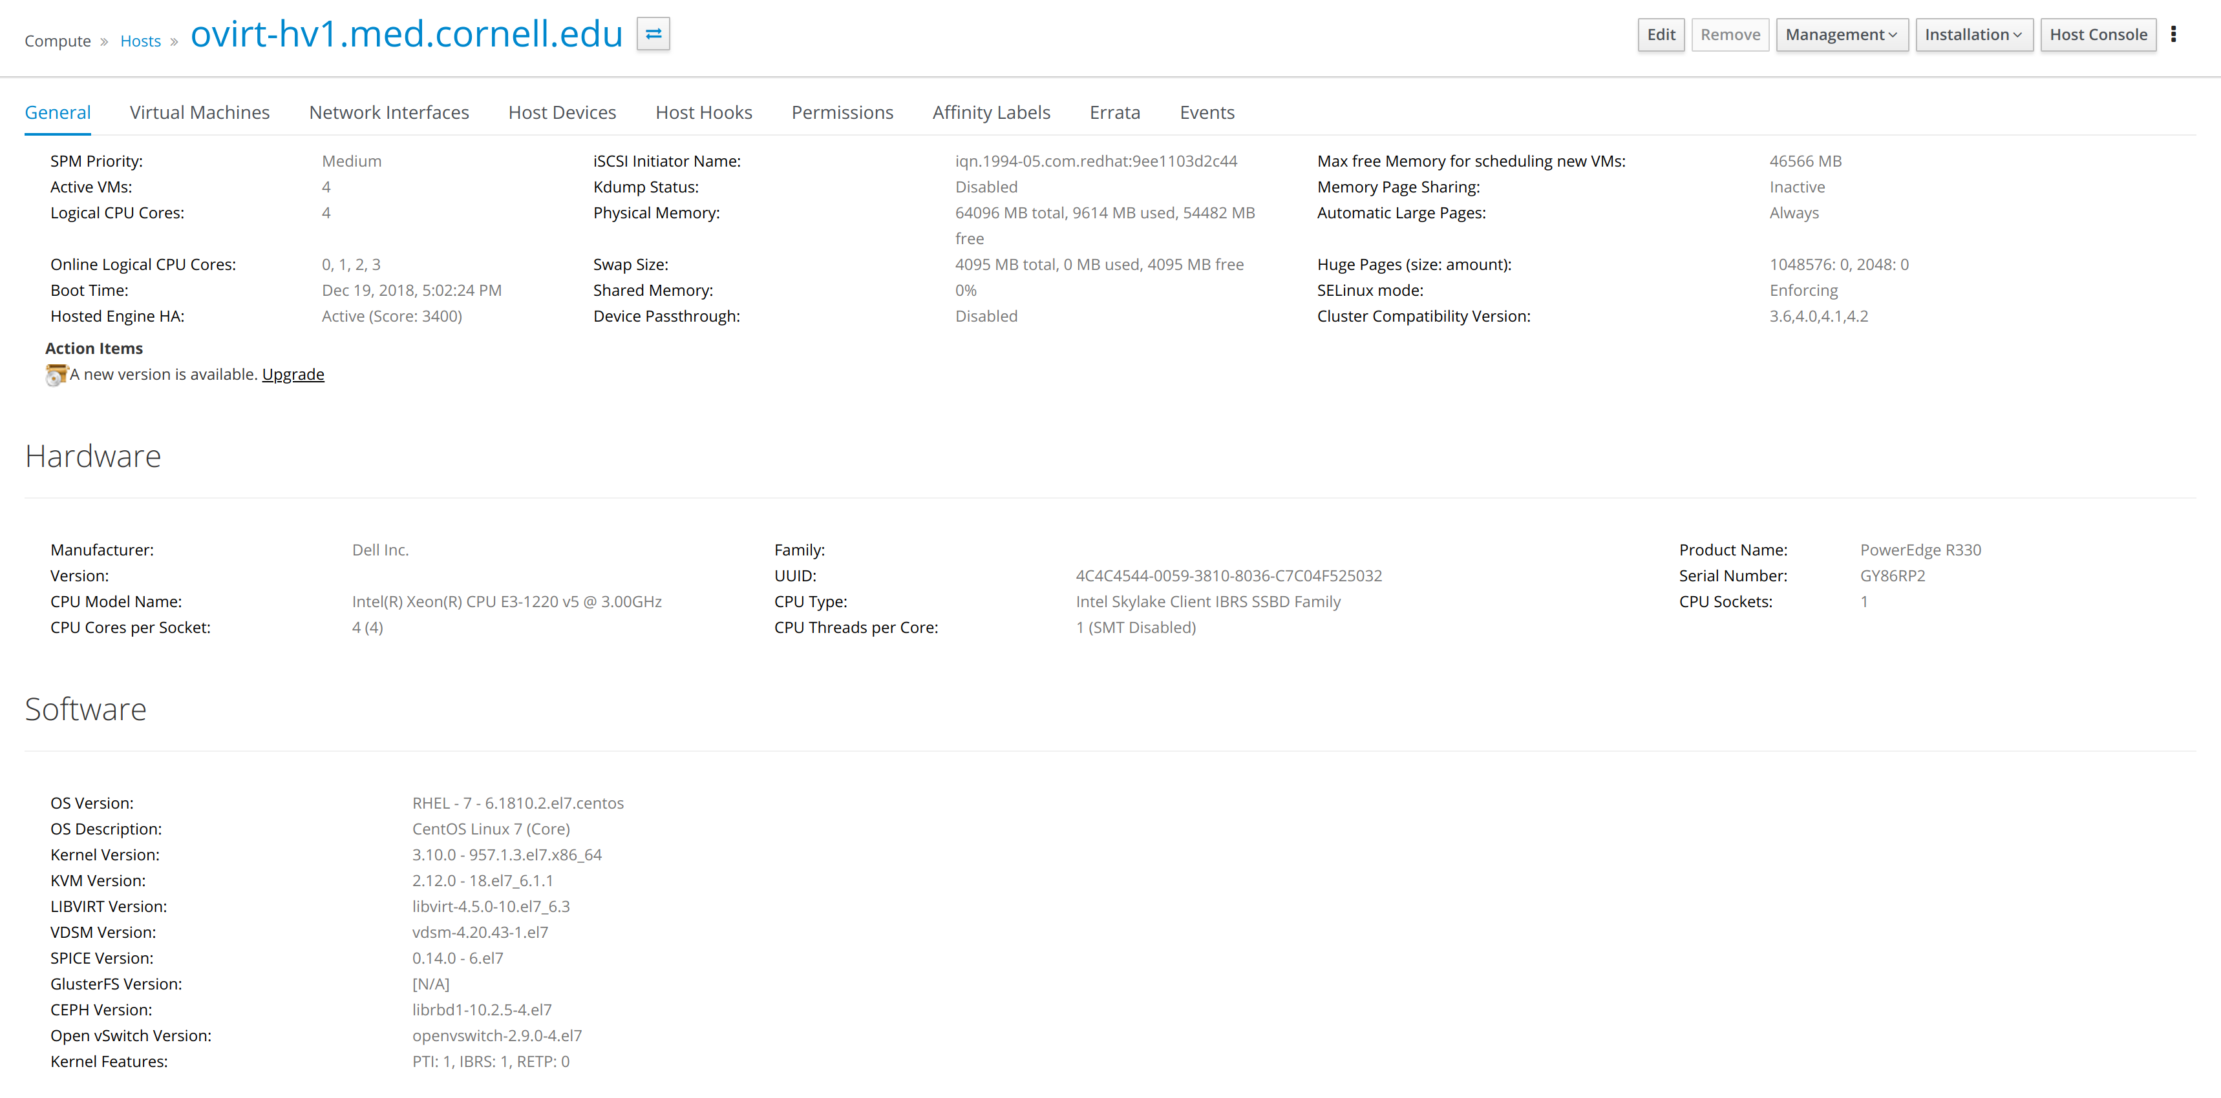Click the upgrade package icon under Action Items
Viewport: 2221px width, 1098px height.
[x=56, y=375]
